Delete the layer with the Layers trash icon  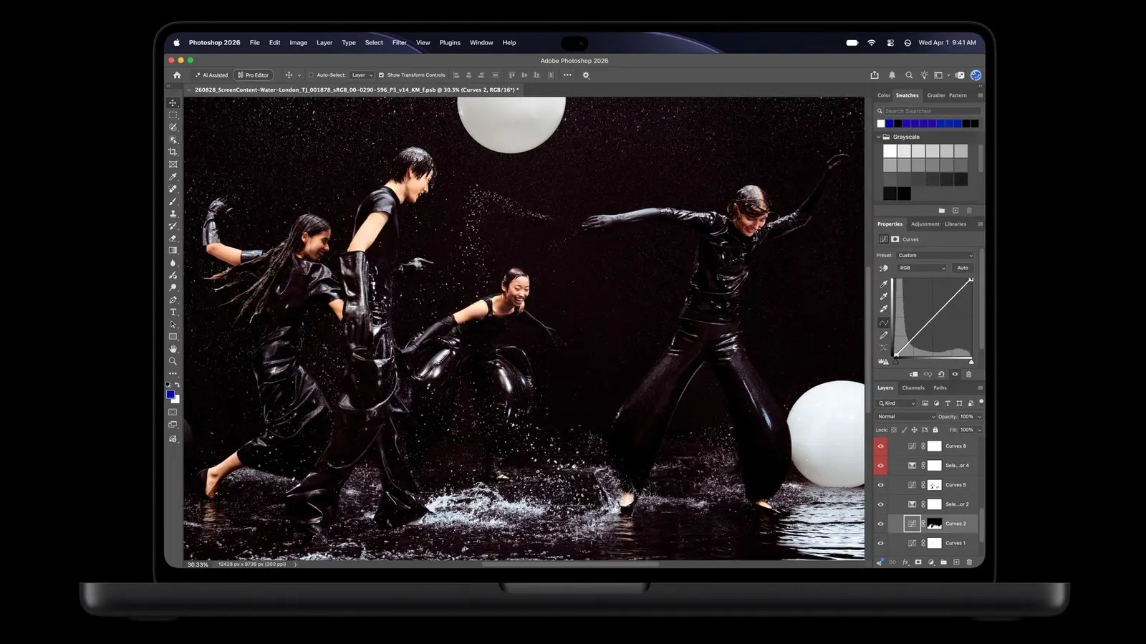click(x=969, y=562)
